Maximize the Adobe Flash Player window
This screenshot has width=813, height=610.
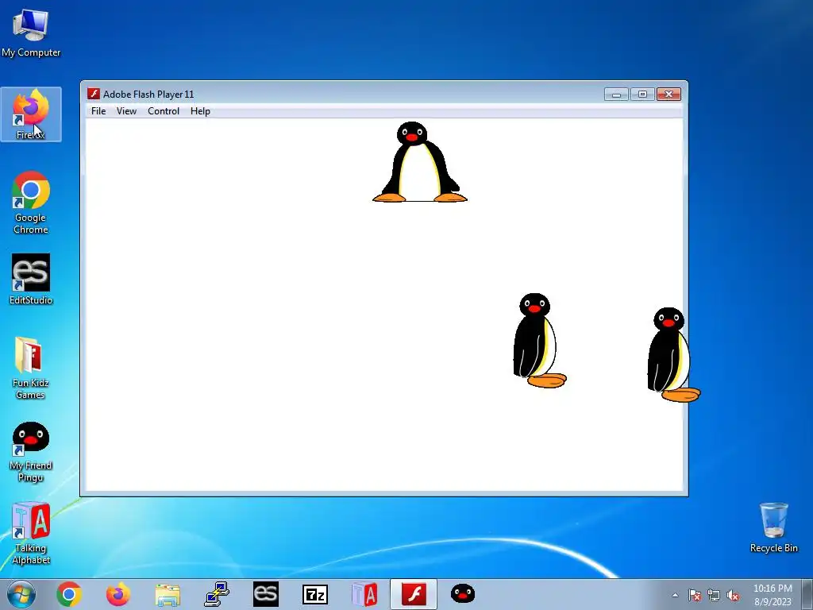[x=642, y=95]
